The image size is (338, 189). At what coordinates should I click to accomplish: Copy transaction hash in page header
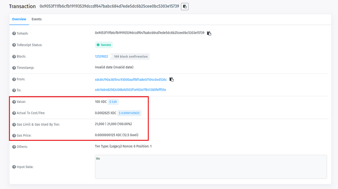[x=185, y=7]
